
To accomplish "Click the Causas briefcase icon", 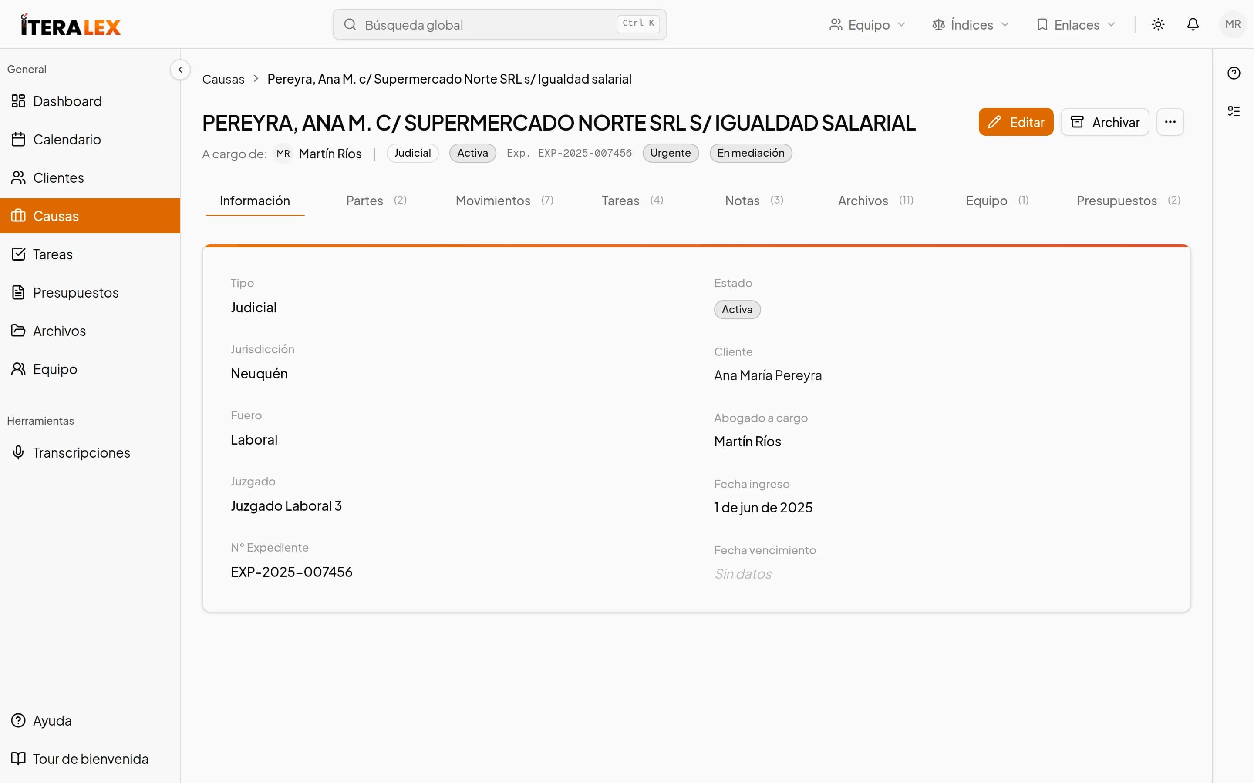I will tap(18, 215).
